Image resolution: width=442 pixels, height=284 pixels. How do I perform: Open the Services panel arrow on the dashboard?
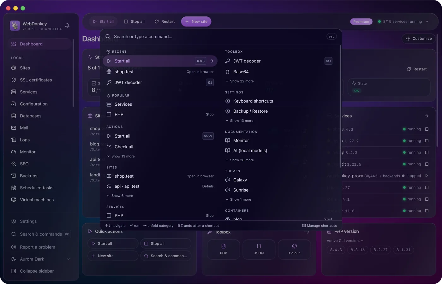click(427, 116)
